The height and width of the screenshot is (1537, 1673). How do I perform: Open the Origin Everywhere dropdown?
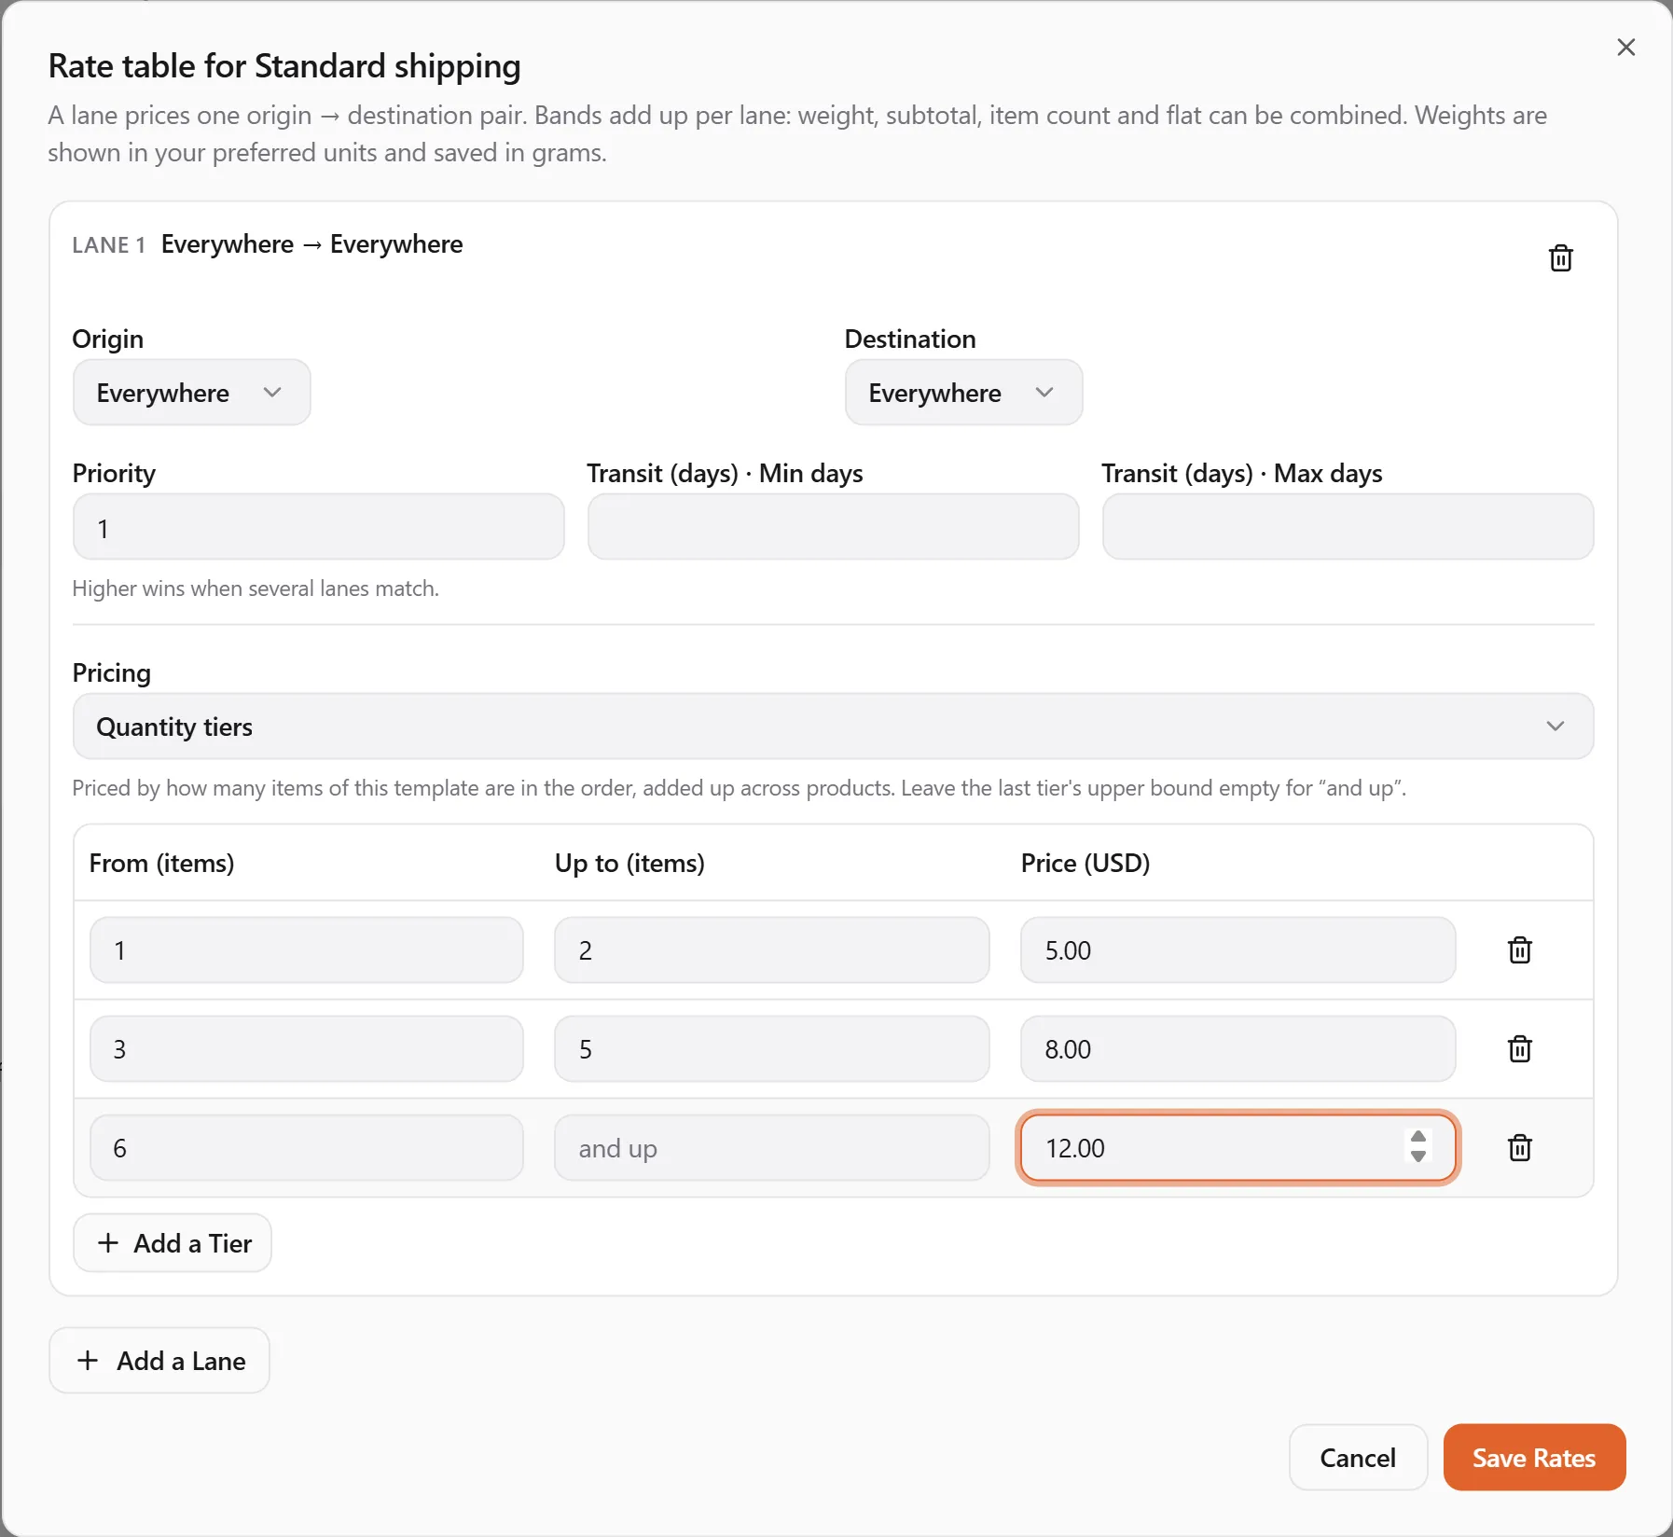[x=191, y=393]
